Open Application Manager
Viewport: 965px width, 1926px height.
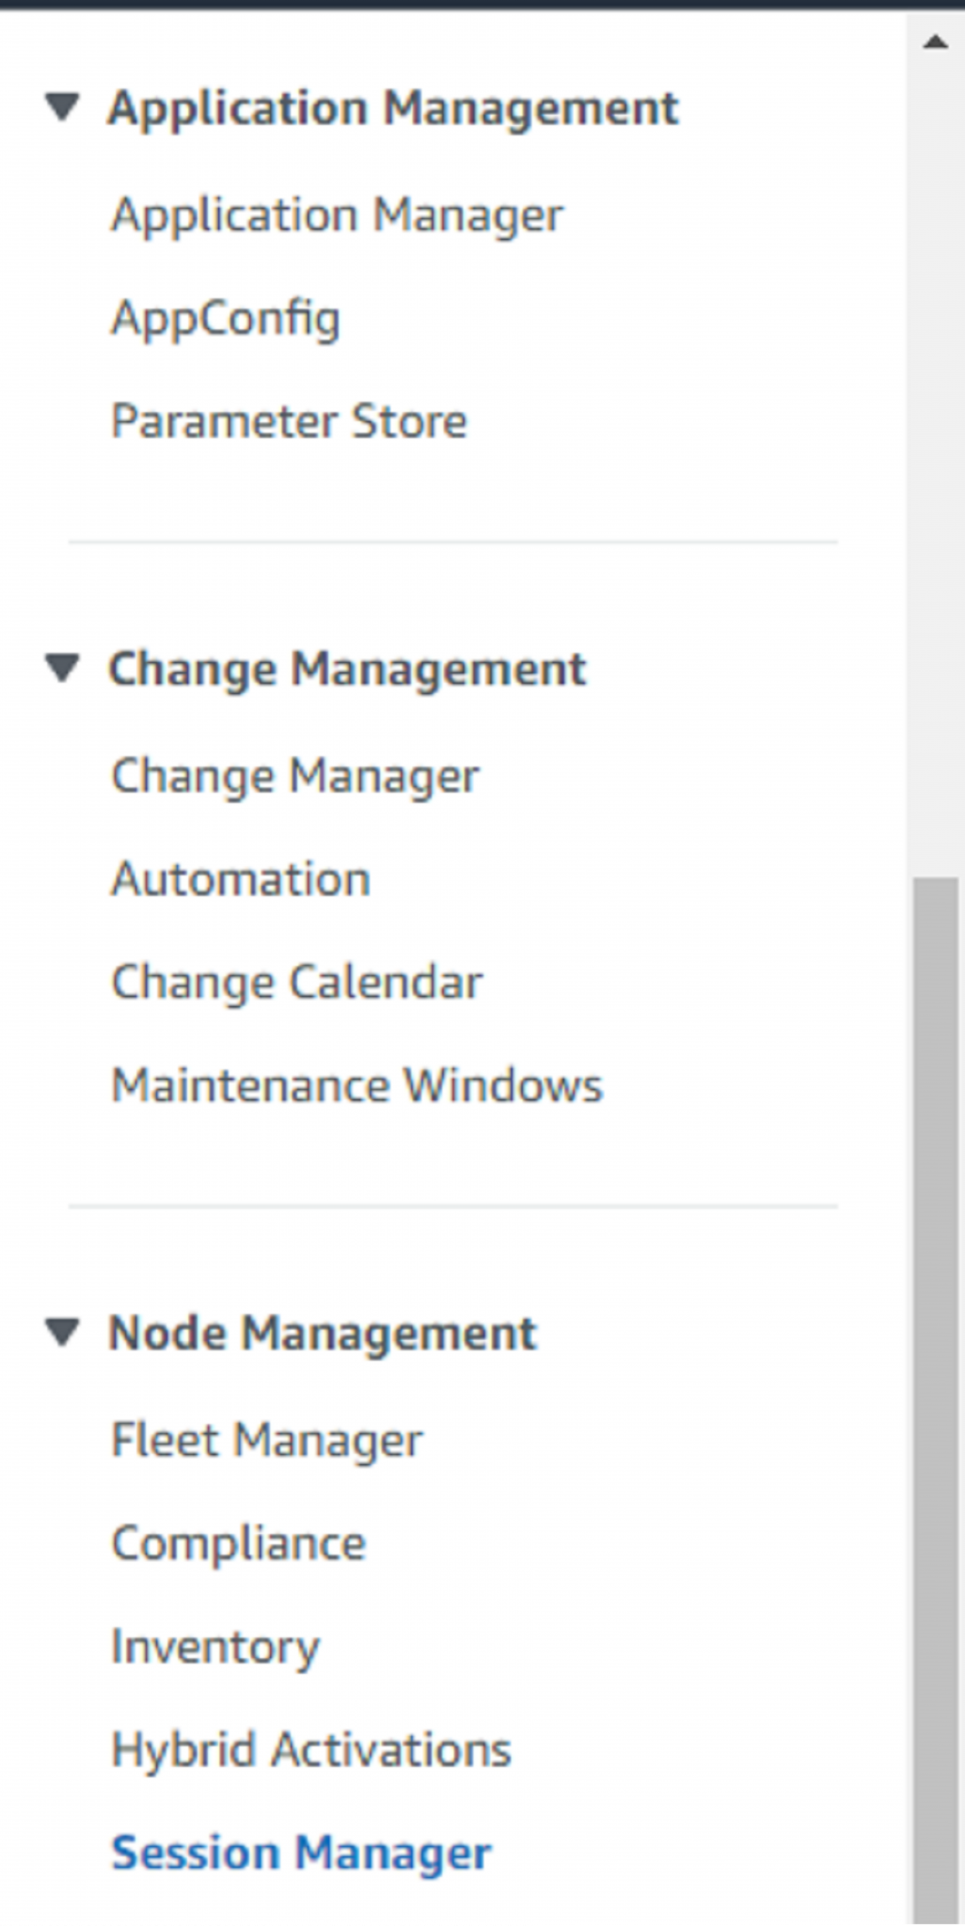pos(336,214)
